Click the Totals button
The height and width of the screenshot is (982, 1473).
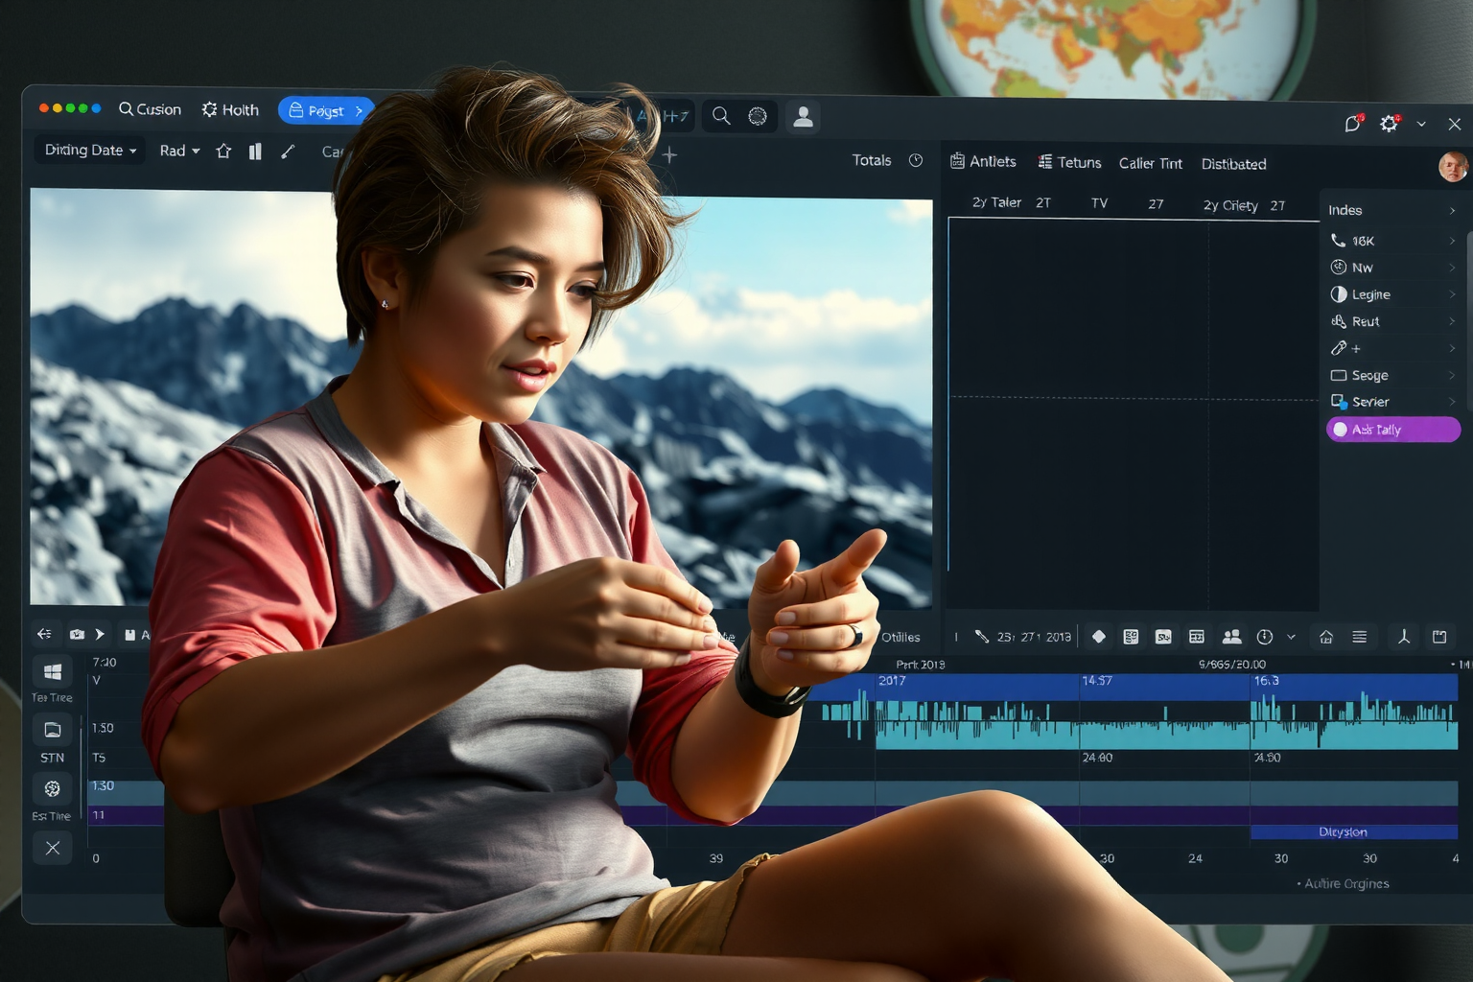pyautogui.click(x=872, y=160)
